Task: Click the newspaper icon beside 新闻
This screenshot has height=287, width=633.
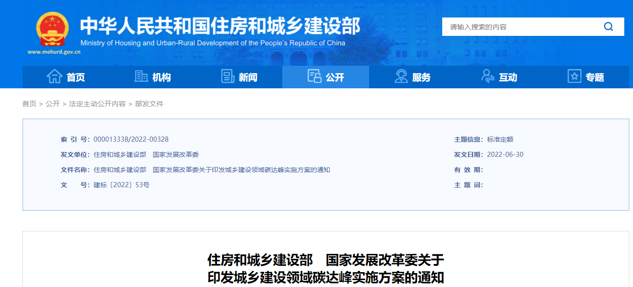Action: coord(228,76)
